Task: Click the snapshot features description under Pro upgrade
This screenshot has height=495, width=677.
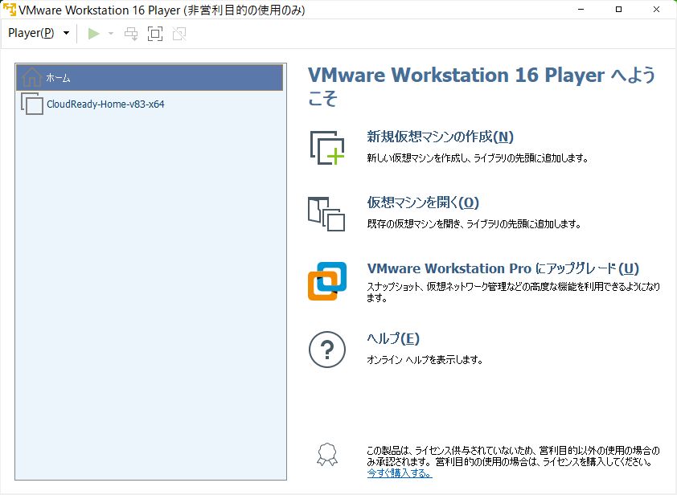Action: pyautogui.click(x=513, y=292)
